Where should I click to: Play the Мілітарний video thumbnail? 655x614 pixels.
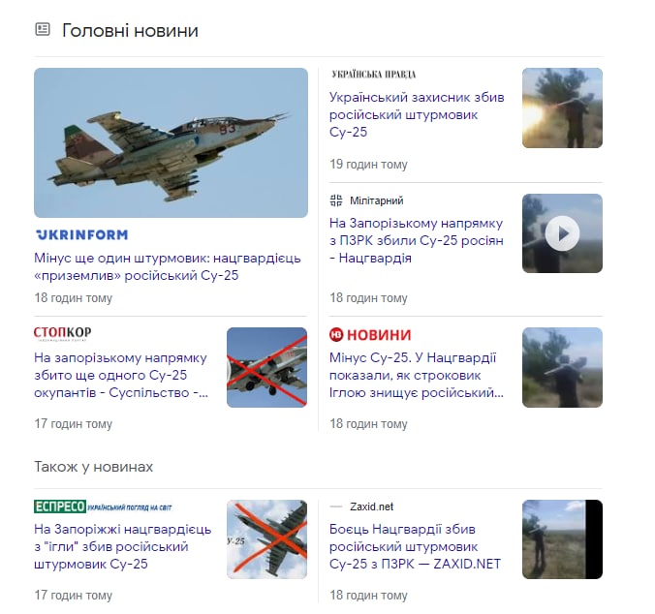click(562, 233)
